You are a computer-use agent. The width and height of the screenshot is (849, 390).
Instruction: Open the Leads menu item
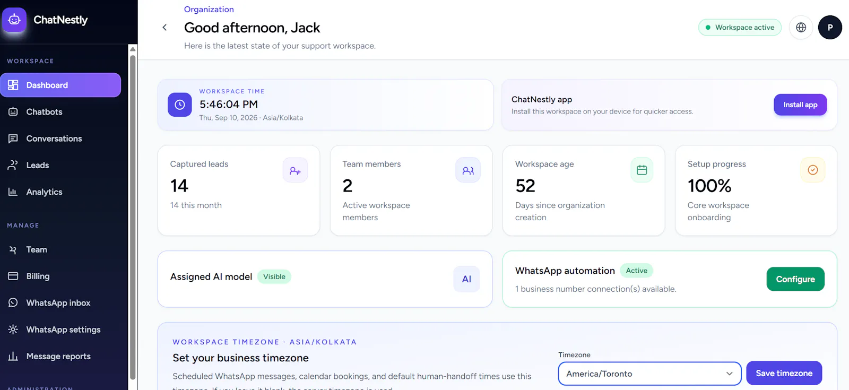(60, 165)
